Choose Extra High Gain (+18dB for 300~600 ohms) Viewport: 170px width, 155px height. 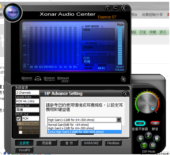(x=84, y=132)
